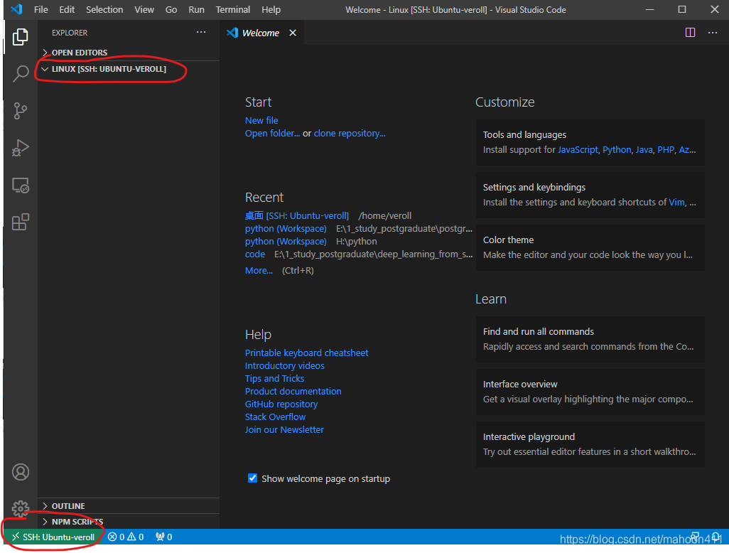Open the editor More Actions ellipsis
The image size is (729, 553).
coord(712,33)
